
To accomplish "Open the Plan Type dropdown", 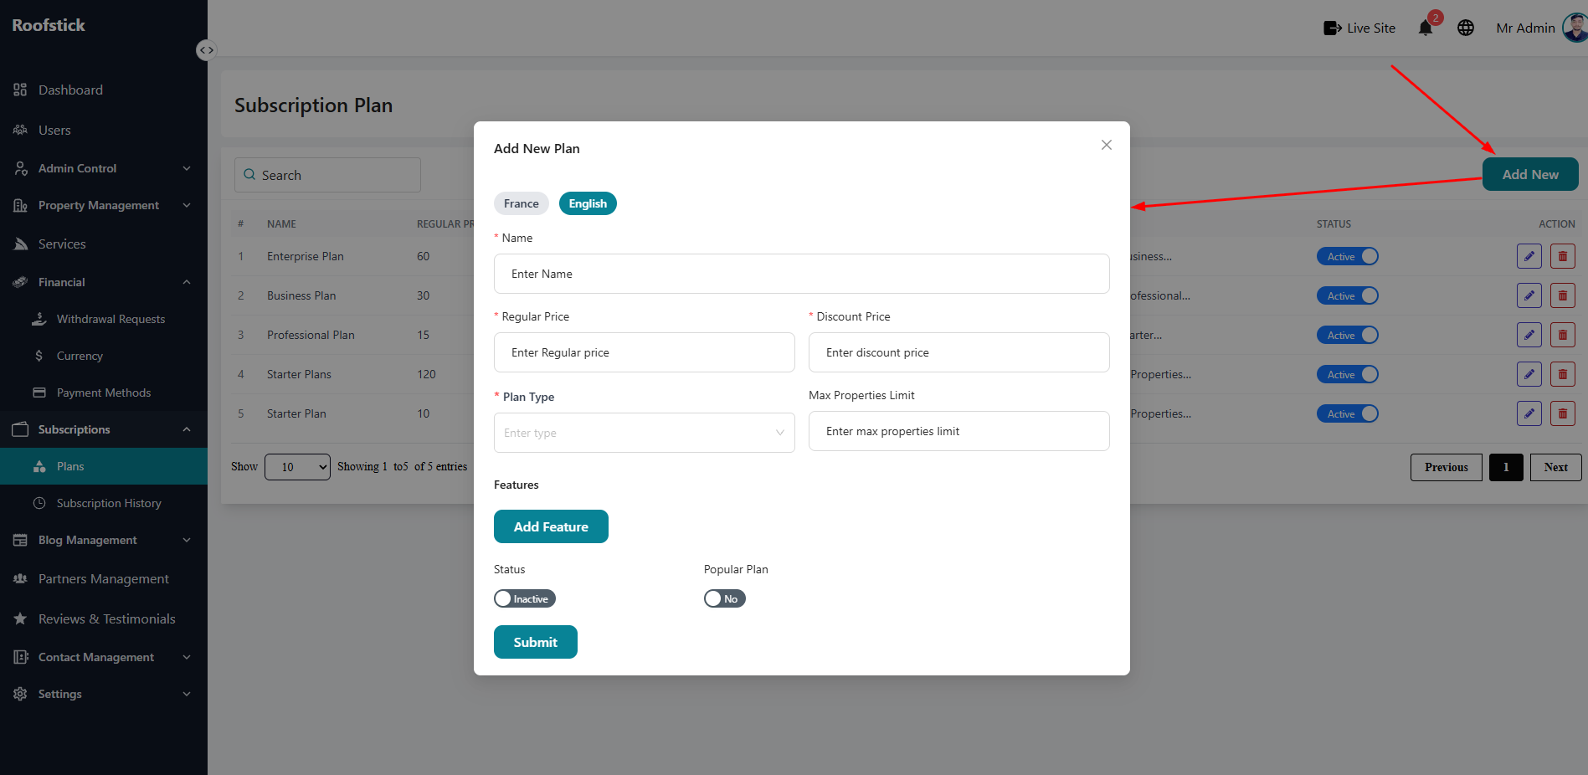I will click(x=645, y=433).
